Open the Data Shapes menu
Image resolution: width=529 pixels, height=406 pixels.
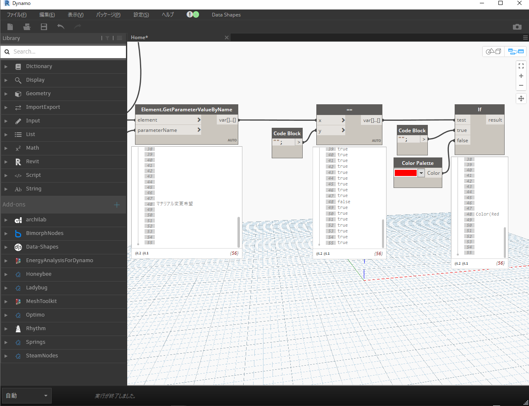click(226, 15)
